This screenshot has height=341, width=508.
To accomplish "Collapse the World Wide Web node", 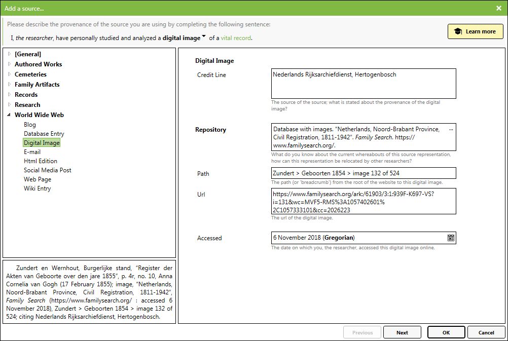I will pos(9,115).
